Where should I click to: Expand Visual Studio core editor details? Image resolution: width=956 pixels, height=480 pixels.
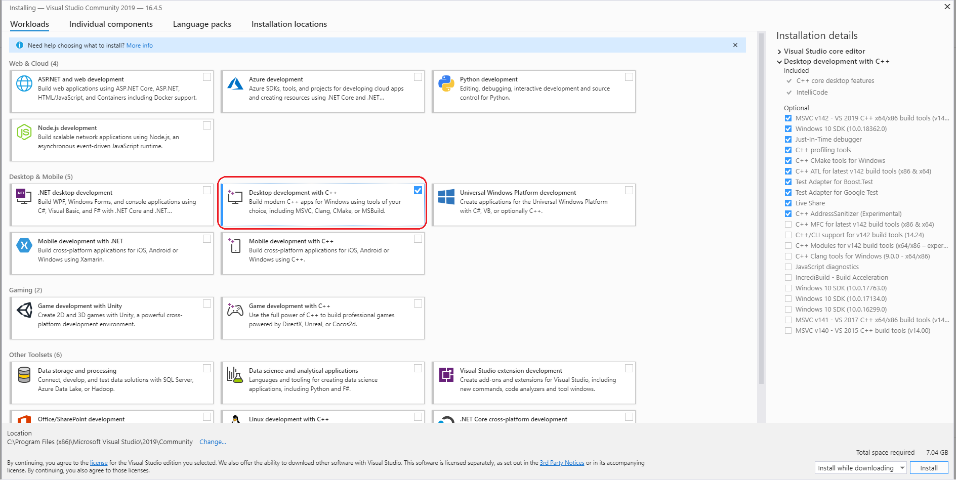[x=779, y=52]
